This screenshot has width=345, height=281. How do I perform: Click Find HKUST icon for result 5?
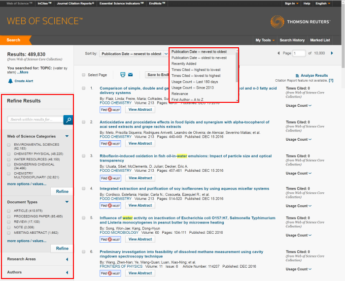click(x=110, y=239)
